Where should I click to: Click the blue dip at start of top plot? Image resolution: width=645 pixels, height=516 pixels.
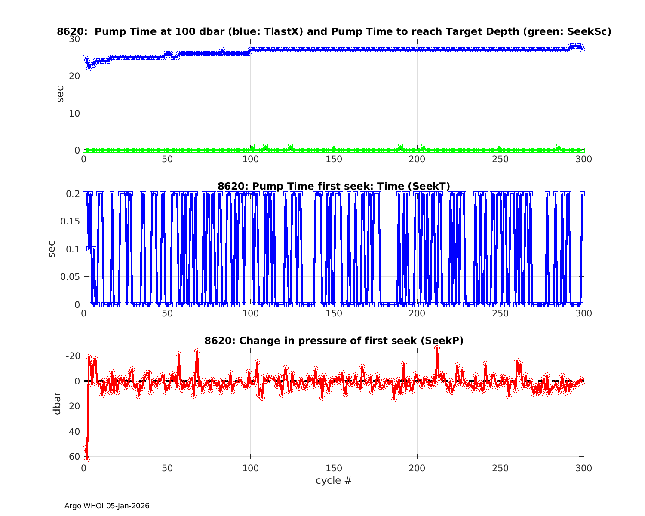click(89, 68)
